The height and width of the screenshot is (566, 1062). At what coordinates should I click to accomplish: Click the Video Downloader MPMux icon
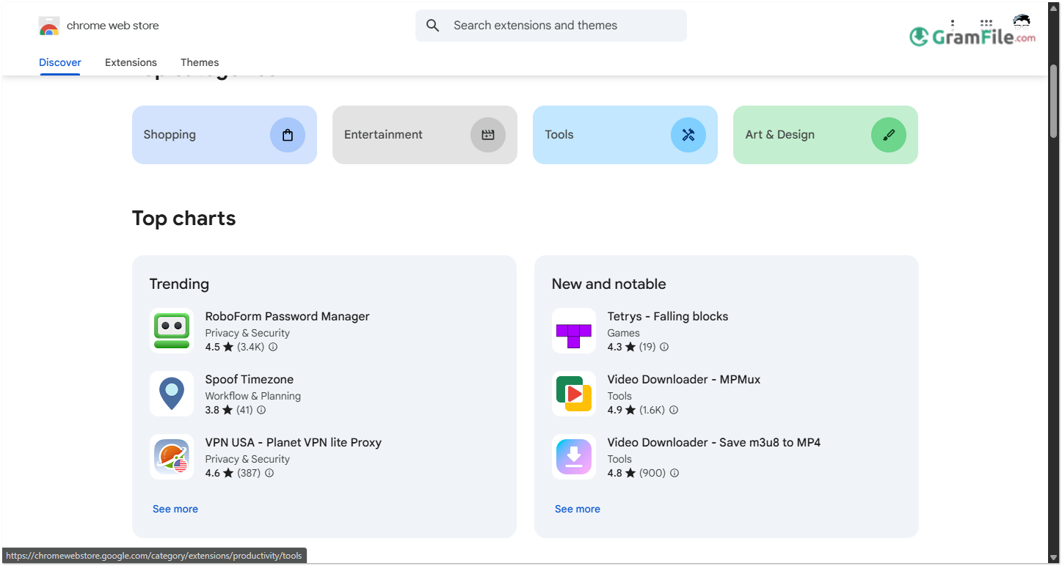click(574, 394)
